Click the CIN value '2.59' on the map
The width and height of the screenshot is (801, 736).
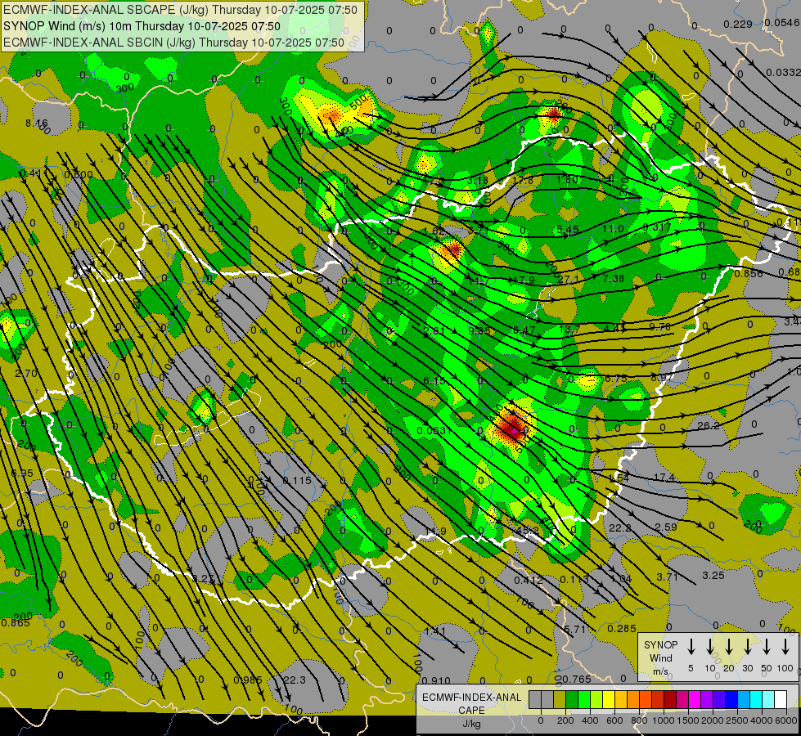click(x=666, y=527)
